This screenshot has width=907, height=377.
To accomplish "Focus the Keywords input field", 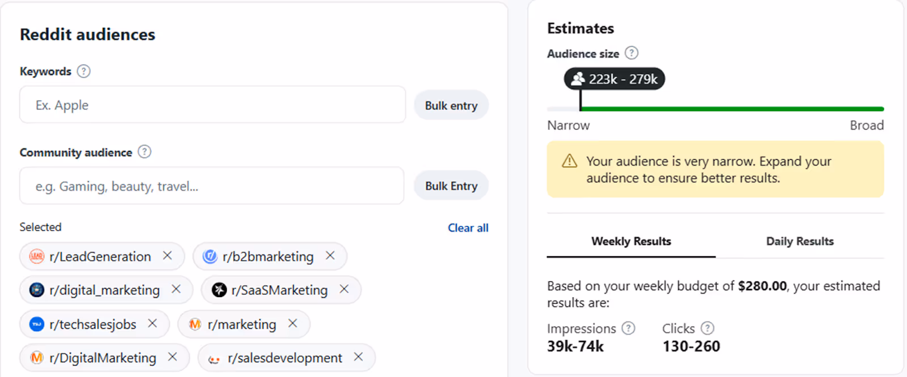I will (x=213, y=105).
